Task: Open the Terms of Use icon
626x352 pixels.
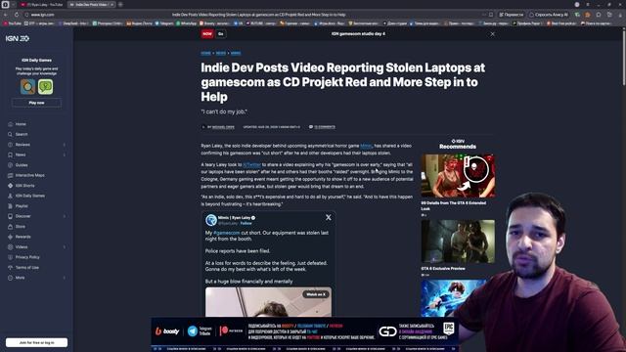Action: click(x=10, y=267)
